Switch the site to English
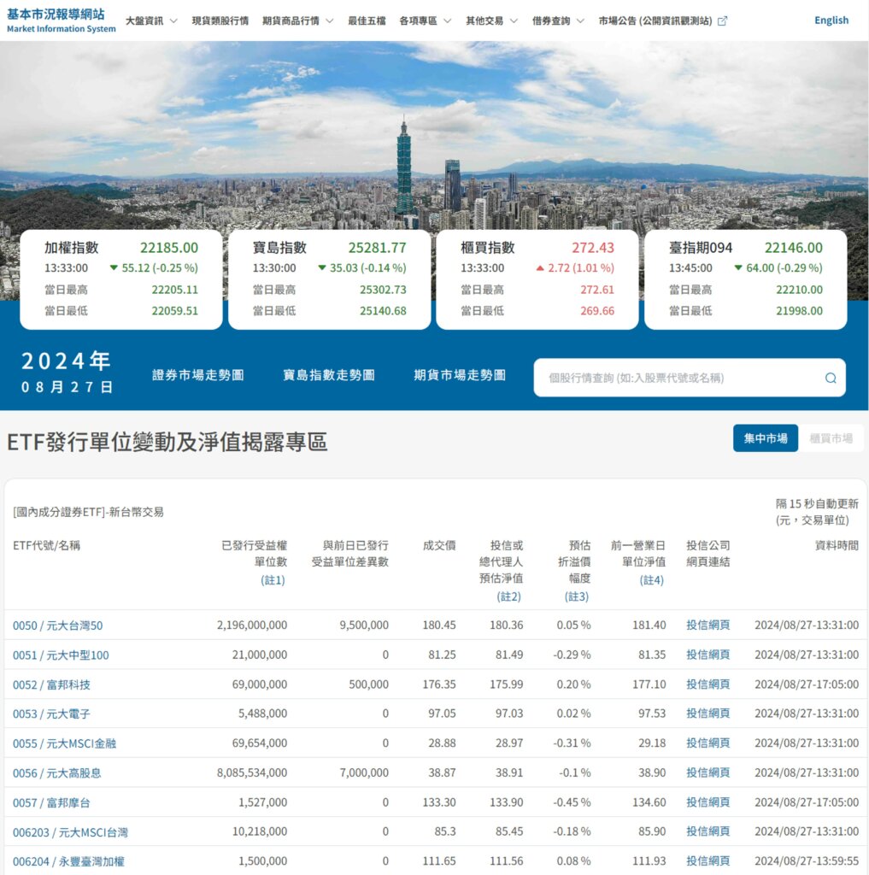The width and height of the screenshot is (869, 875). tap(831, 20)
